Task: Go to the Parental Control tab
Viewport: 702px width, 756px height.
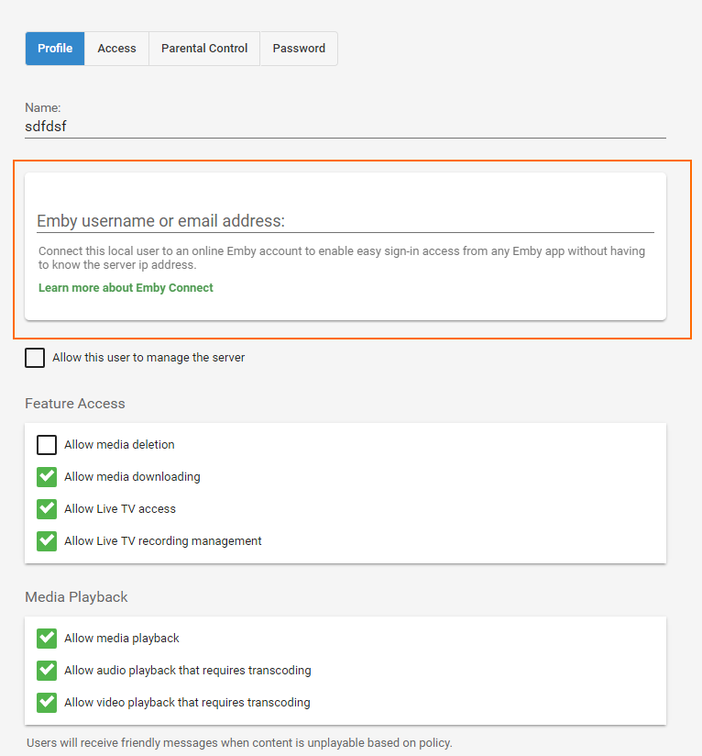Action: [204, 49]
